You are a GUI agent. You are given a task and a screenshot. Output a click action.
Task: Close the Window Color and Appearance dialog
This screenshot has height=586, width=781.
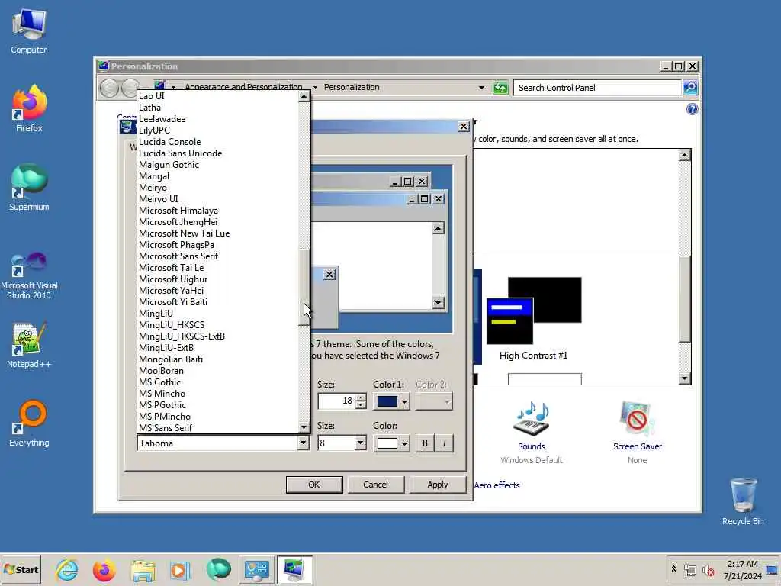point(463,127)
